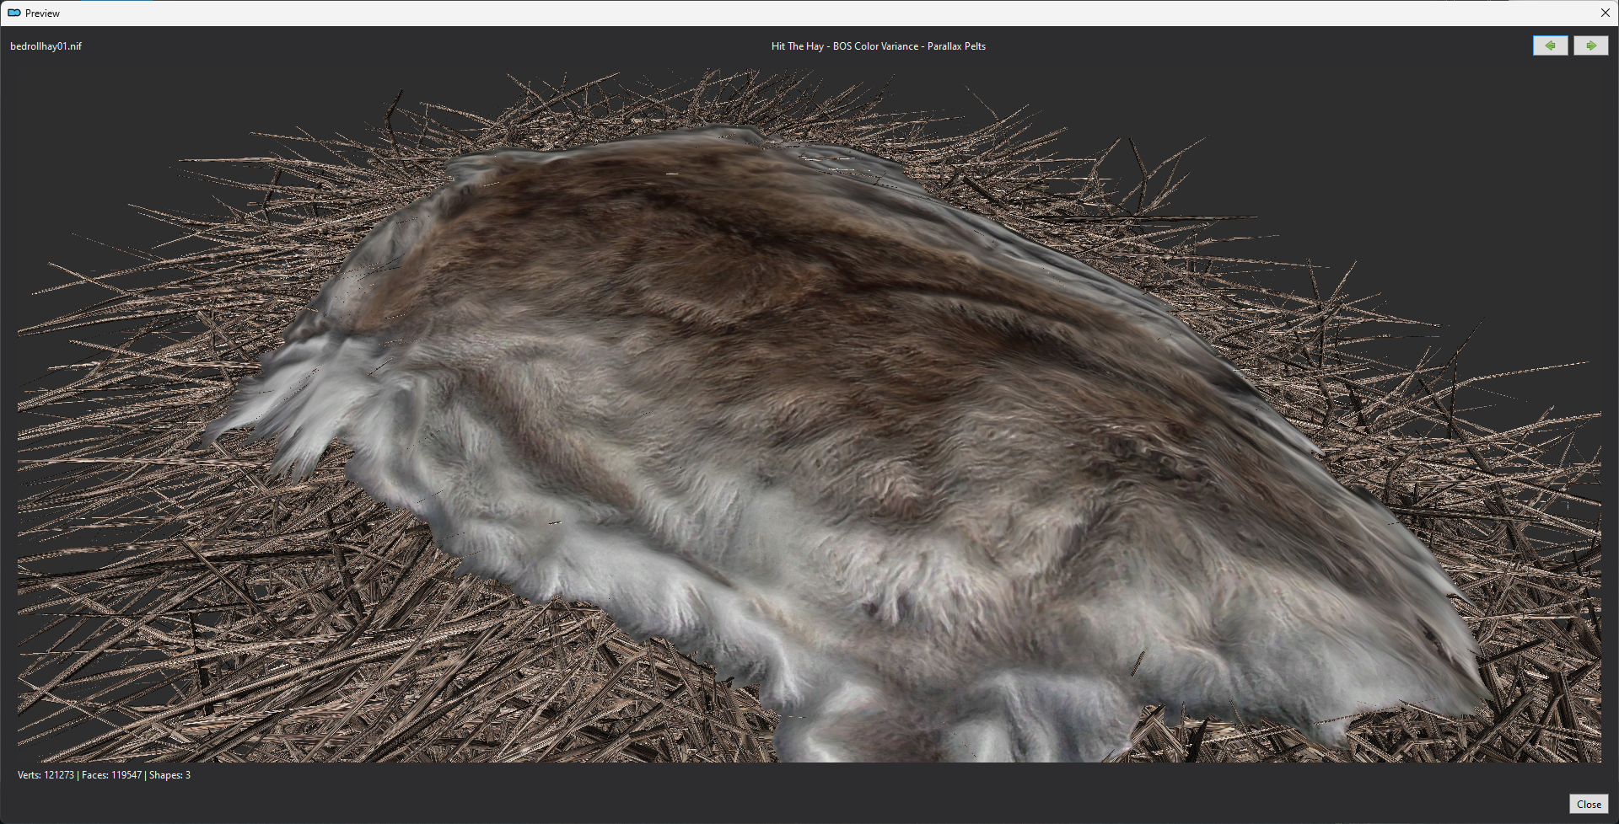Click the Close button at bottom right
Viewport: 1619px width, 824px height.
pyautogui.click(x=1589, y=804)
